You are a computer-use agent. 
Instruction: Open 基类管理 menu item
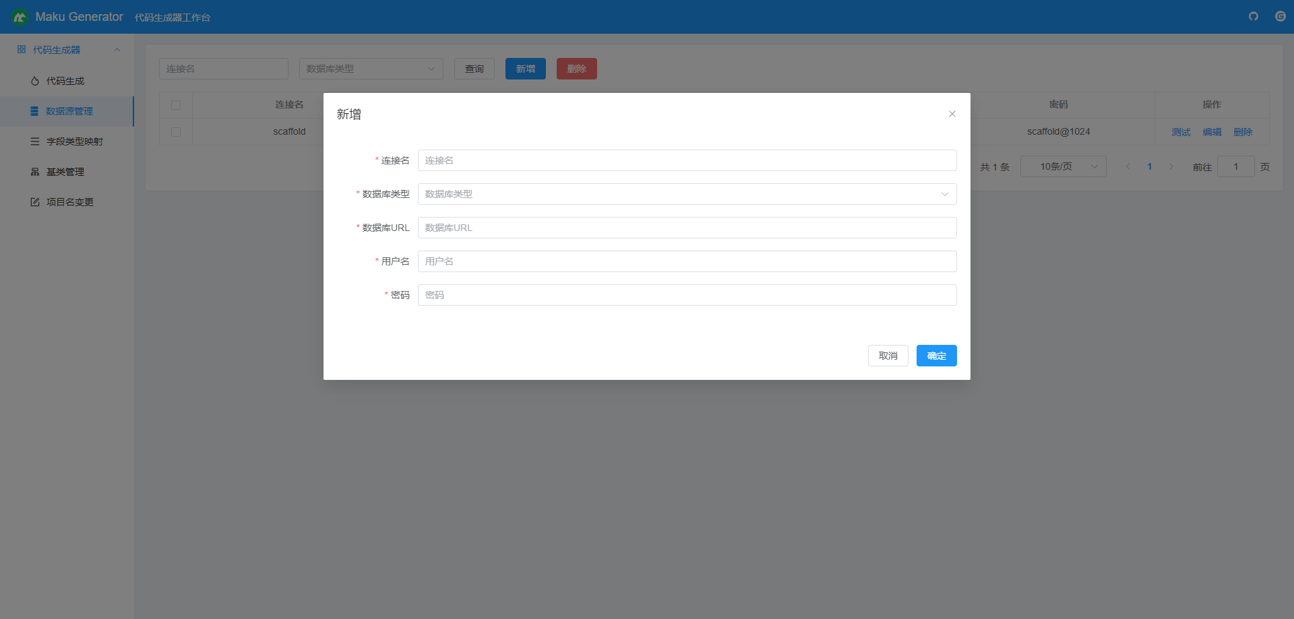click(x=67, y=172)
